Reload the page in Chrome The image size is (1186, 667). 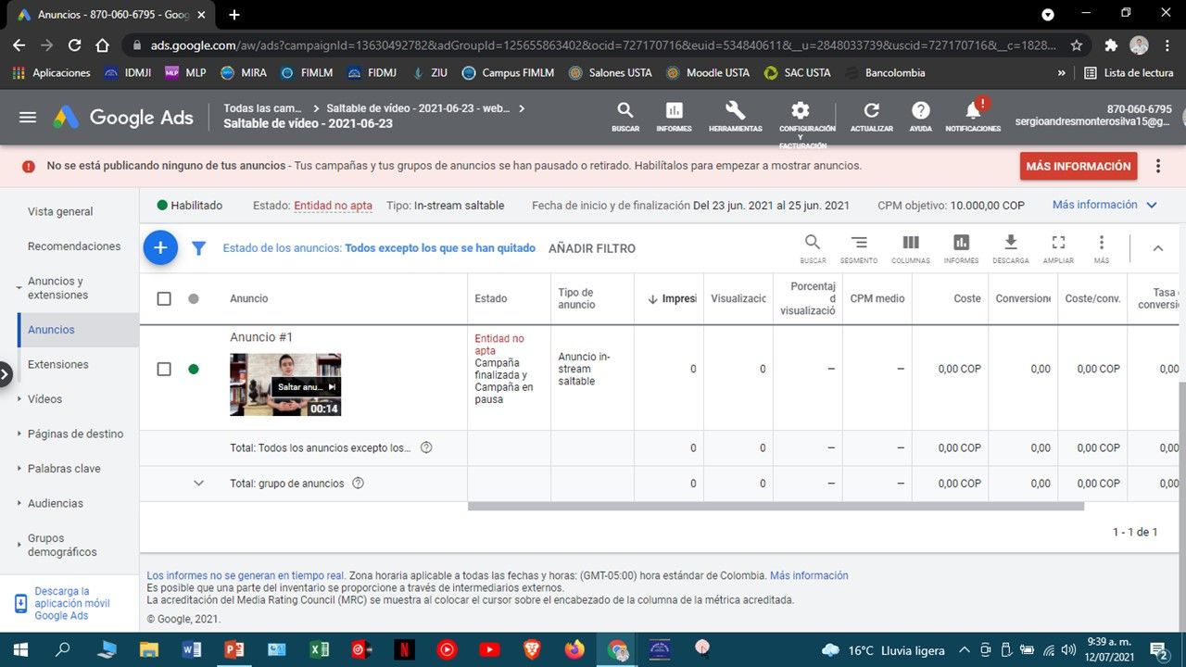tap(75, 44)
